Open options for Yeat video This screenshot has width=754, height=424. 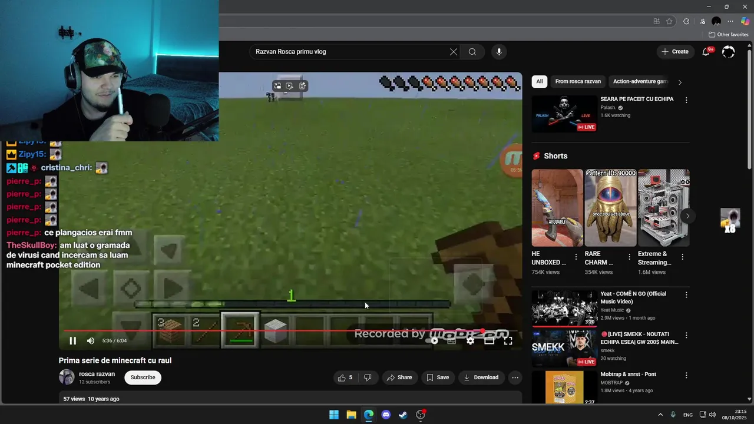[686, 294]
